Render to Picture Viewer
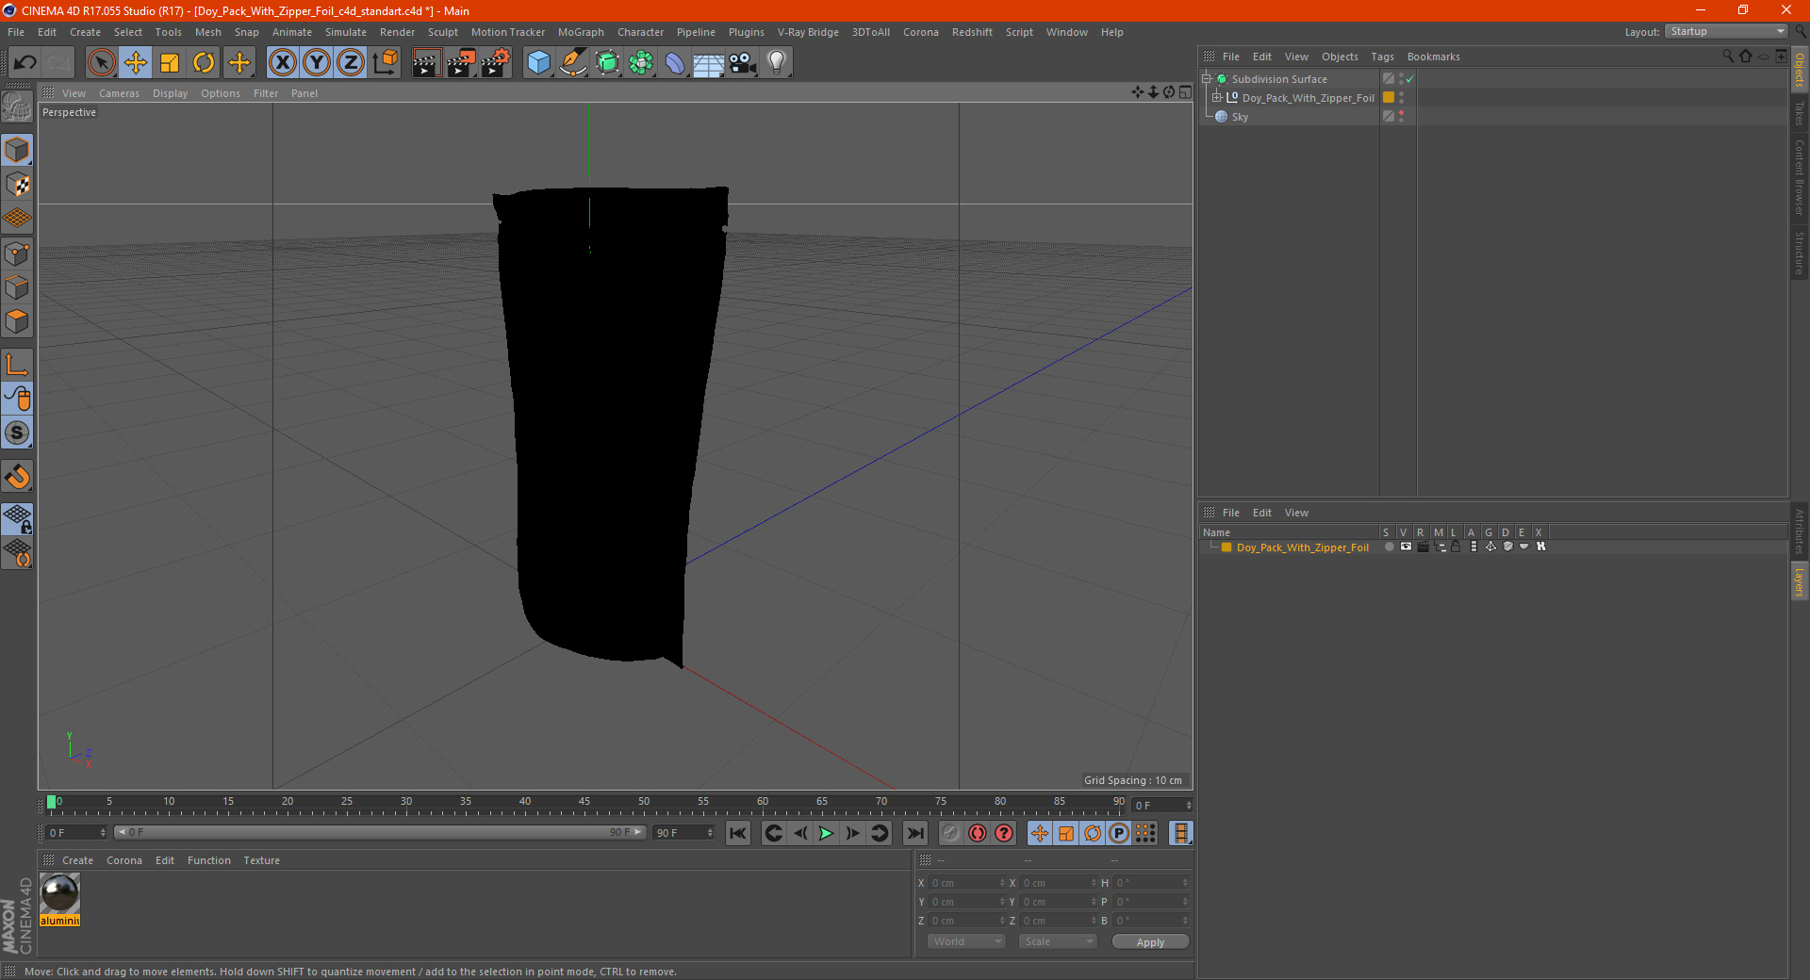The image size is (1810, 980). point(461,63)
